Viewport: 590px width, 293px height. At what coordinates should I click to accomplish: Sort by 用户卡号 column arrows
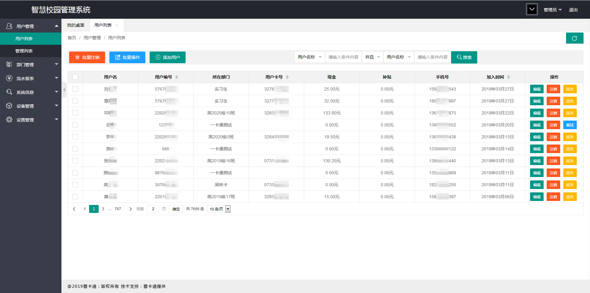coord(287,77)
